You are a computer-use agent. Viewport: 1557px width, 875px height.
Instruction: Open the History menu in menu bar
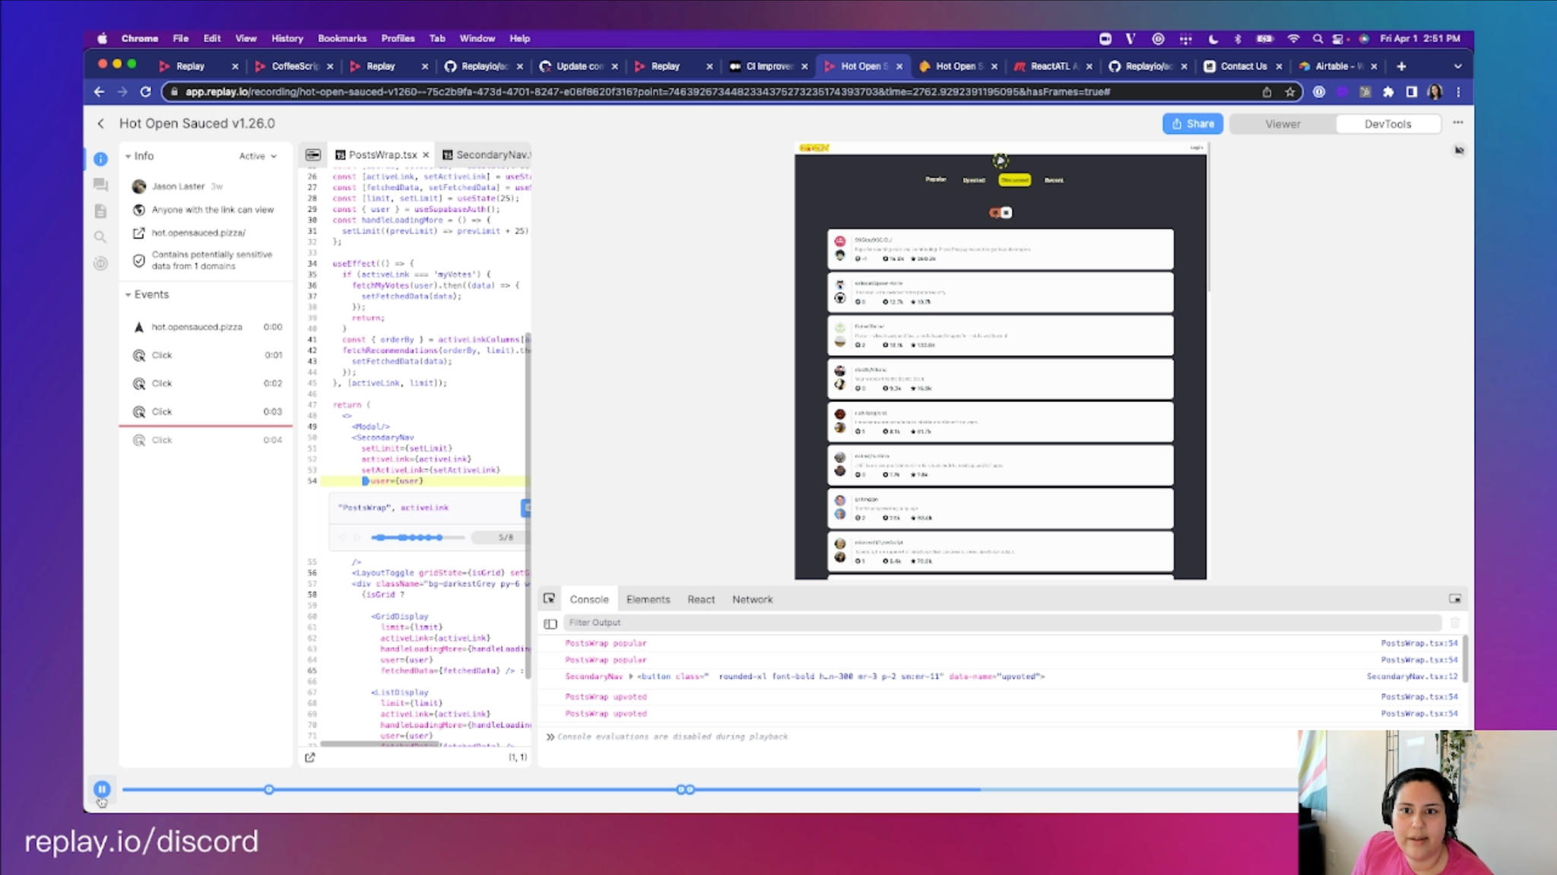287,38
